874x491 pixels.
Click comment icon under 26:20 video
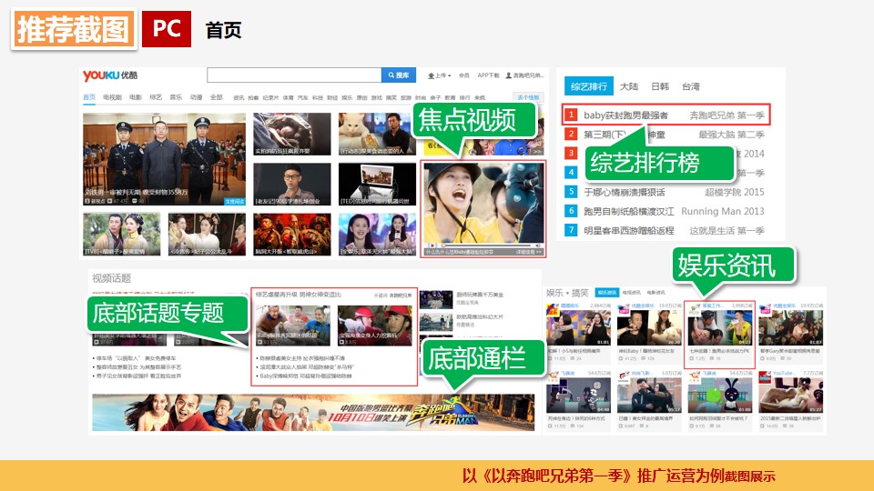[x=644, y=358]
